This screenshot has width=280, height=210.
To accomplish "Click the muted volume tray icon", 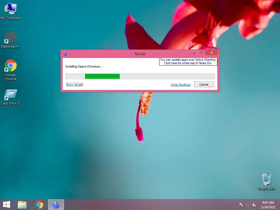I will [254, 205].
